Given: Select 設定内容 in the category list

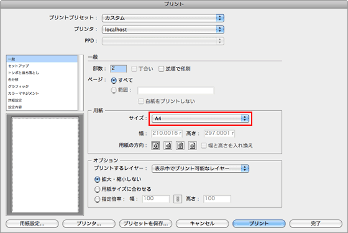Looking at the screenshot, I should (x=42, y=107).
